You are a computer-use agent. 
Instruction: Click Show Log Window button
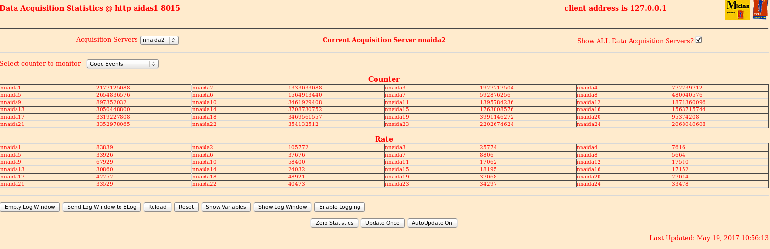[283, 207]
